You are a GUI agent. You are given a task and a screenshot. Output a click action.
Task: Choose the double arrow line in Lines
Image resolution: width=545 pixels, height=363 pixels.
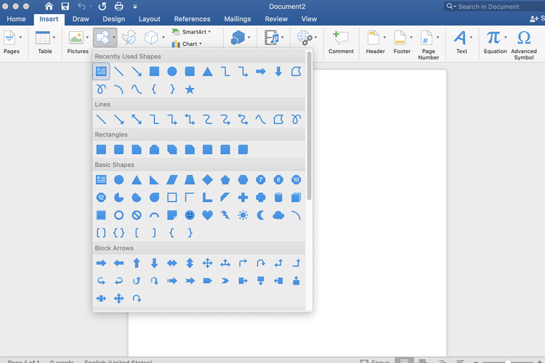137,120
